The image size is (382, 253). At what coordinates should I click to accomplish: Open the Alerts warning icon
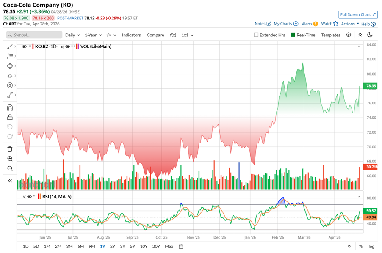[x=316, y=24]
